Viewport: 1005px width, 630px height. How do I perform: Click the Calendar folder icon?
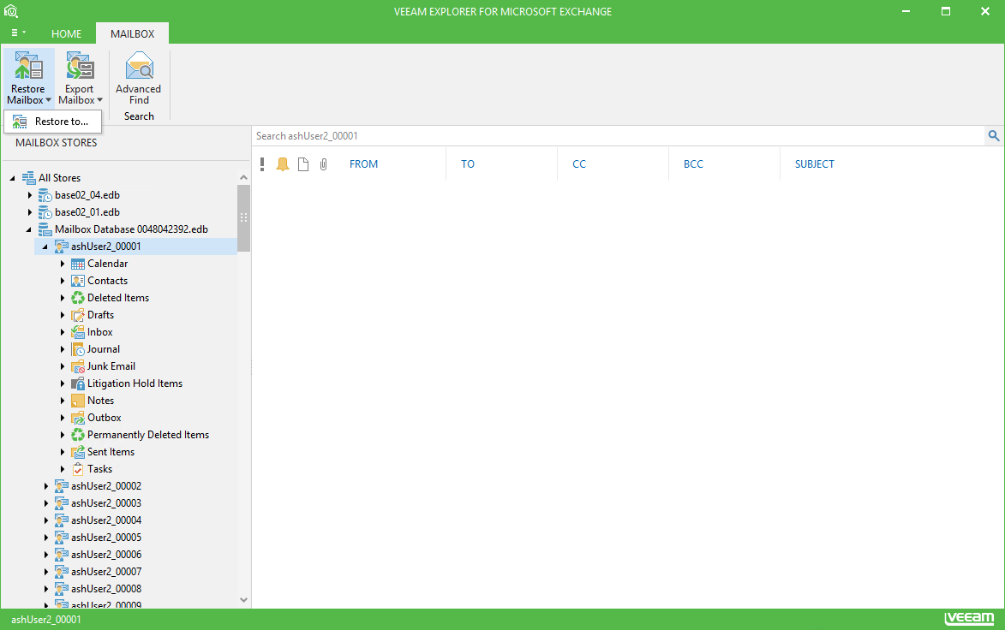[78, 264]
